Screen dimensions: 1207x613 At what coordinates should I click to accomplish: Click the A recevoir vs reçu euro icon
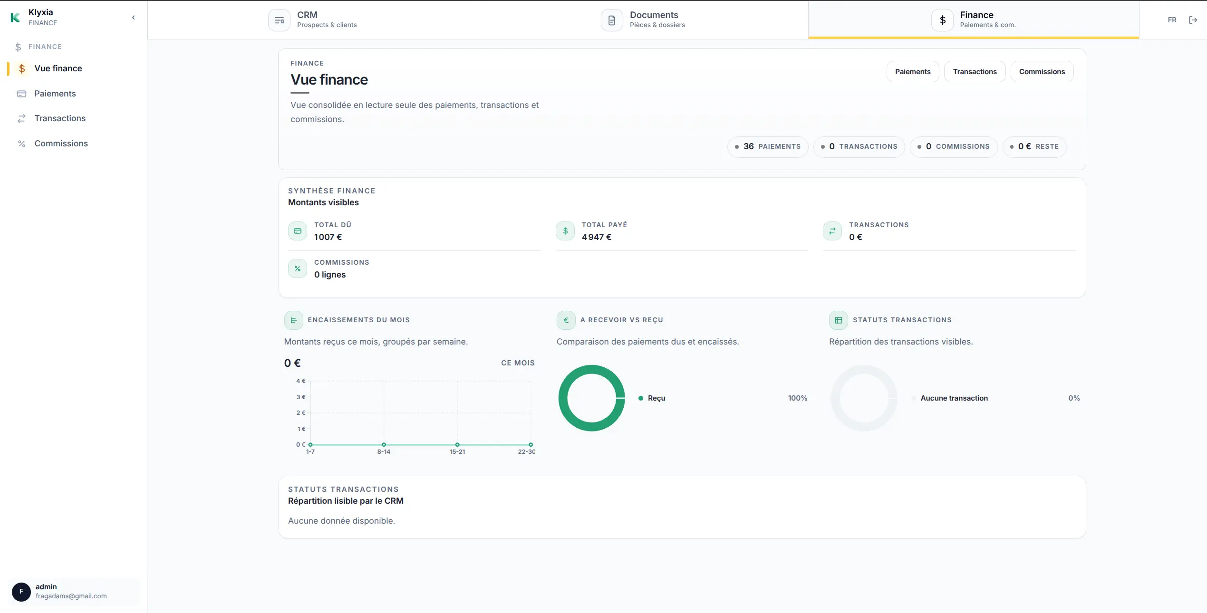[x=566, y=320]
